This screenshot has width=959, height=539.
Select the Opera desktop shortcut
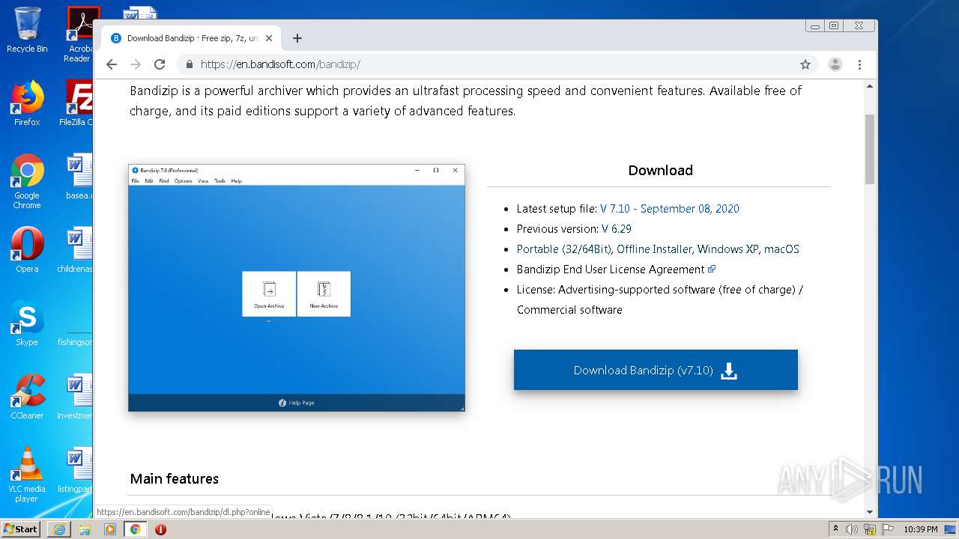pos(27,250)
